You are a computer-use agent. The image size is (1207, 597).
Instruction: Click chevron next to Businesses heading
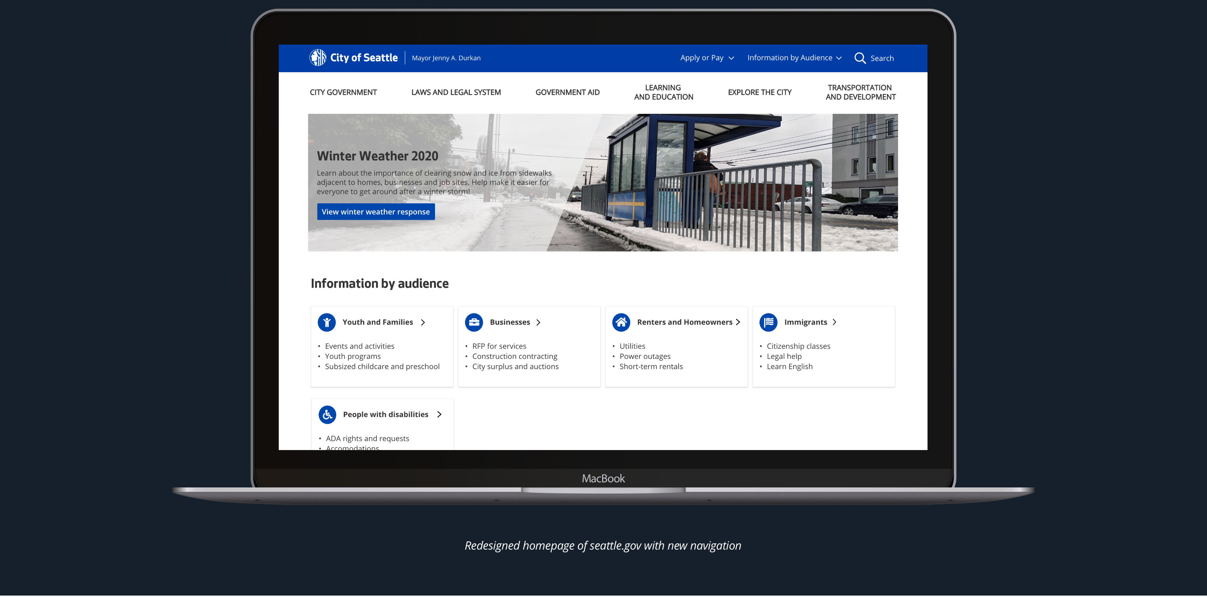coord(538,323)
